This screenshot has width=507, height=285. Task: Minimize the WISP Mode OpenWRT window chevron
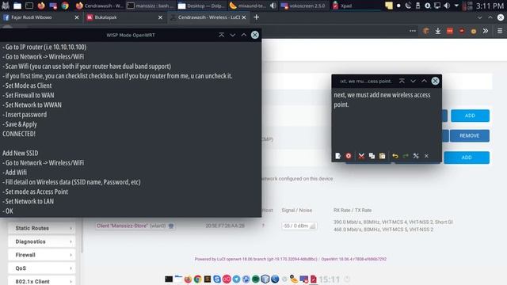[232, 35]
